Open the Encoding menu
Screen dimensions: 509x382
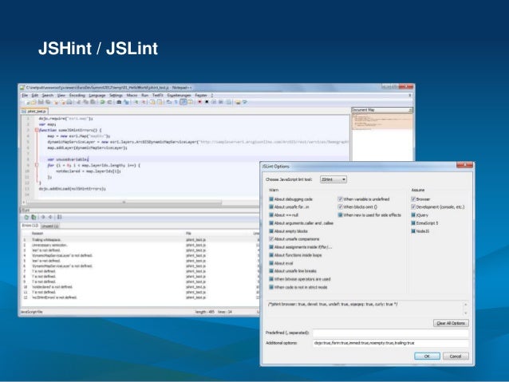(x=77, y=96)
